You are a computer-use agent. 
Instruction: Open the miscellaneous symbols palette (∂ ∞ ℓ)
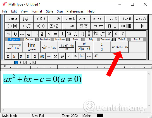(112, 19)
